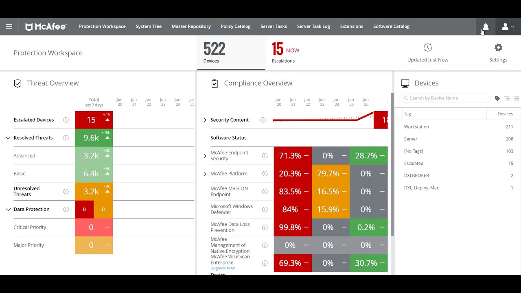
Task: Click the tag filter icon in Devices
Action: 497,98
